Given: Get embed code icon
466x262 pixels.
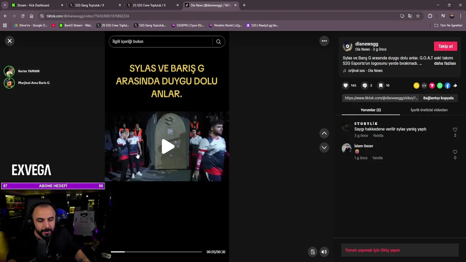Looking at the screenshot, I should point(424,86).
